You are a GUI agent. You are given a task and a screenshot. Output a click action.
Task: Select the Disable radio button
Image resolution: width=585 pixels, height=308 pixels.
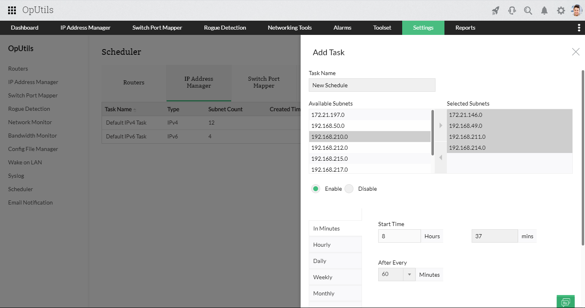[x=349, y=189]
